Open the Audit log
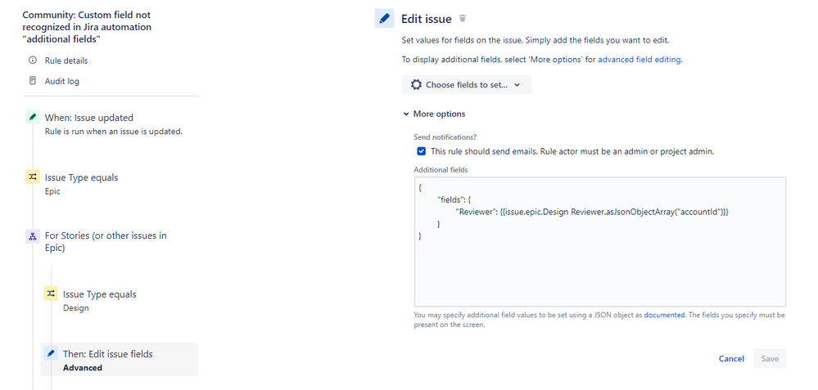The width and height of the screenshot is (818, 390). pyautogui.click(x=62, y=81)
